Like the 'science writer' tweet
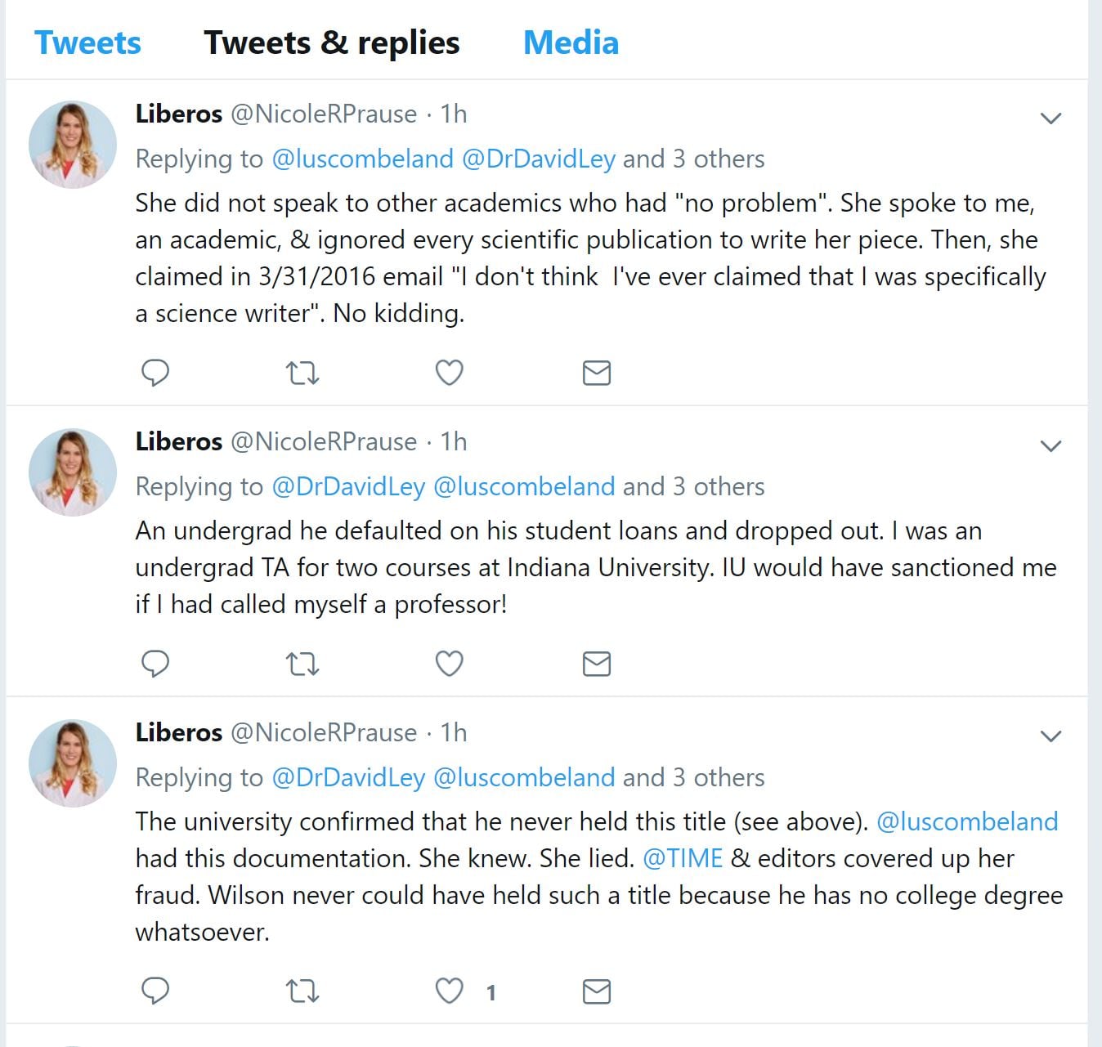The height and width of the screenshot is (1047, 1102). point(449,373)
